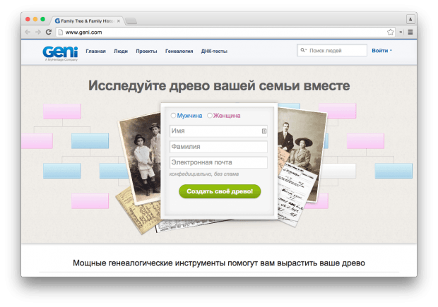
Task: Select the Женщина radio button
Action: 210,116
